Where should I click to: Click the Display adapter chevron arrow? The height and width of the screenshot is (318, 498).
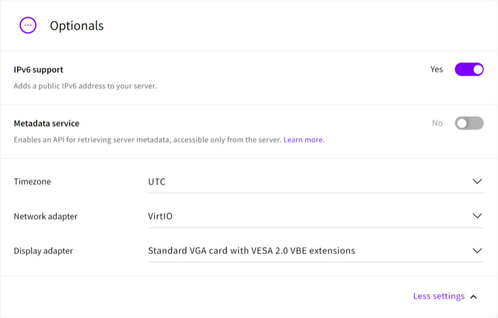coord(477,251)
